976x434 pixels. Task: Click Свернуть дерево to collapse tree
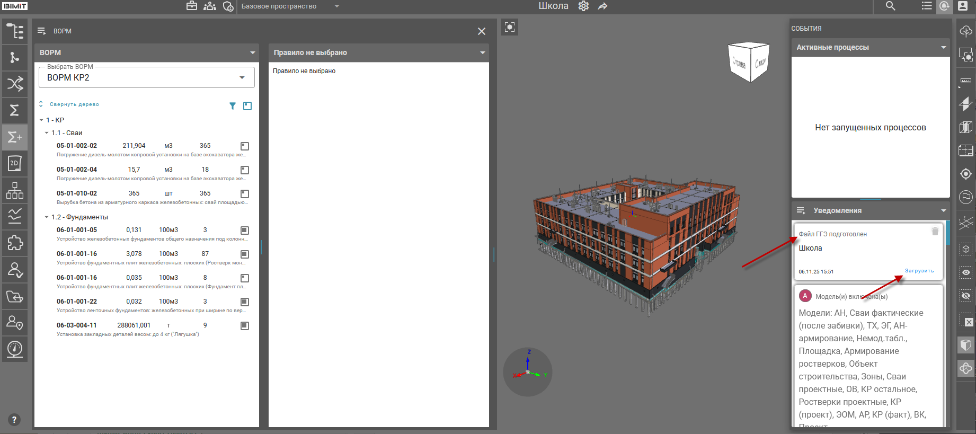74,104
